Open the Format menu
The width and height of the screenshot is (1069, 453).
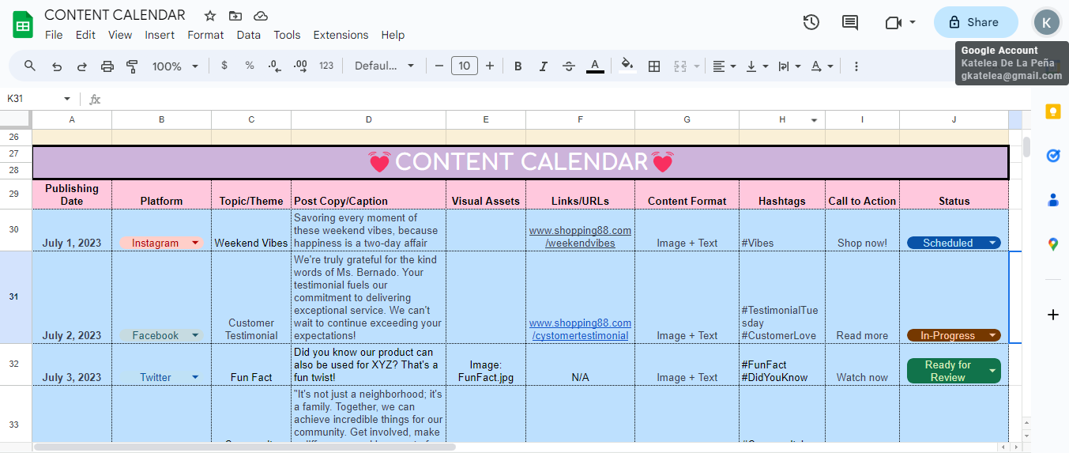(205, 35)
